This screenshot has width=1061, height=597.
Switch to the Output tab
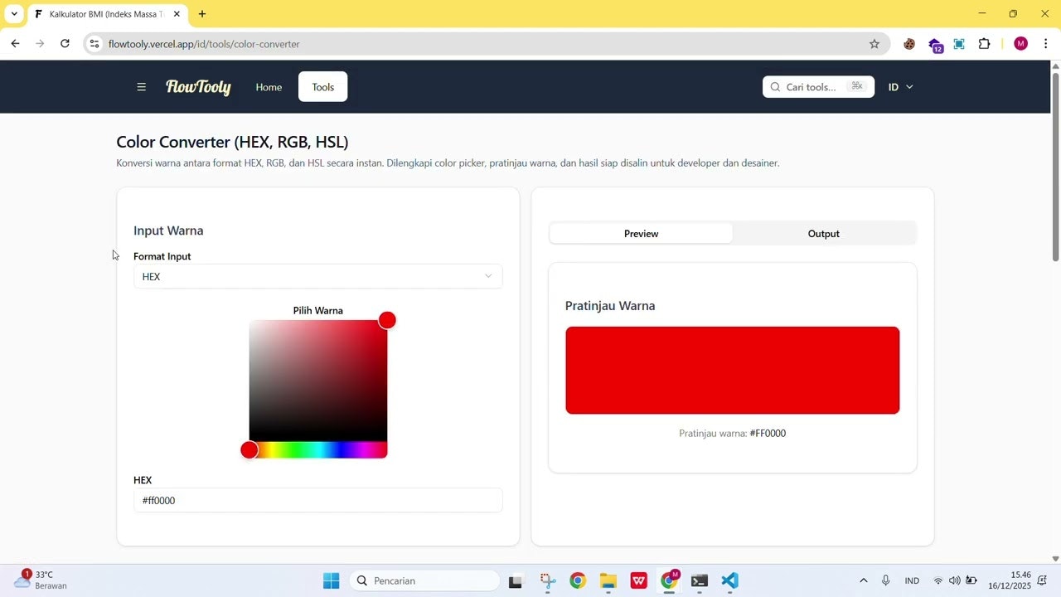(x=823, y=233)
